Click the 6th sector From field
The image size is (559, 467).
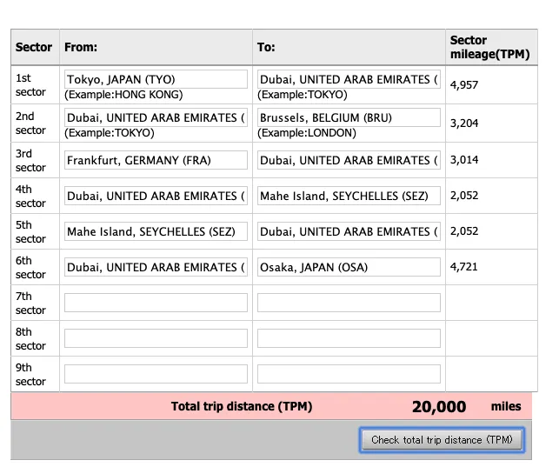point(156,267)
